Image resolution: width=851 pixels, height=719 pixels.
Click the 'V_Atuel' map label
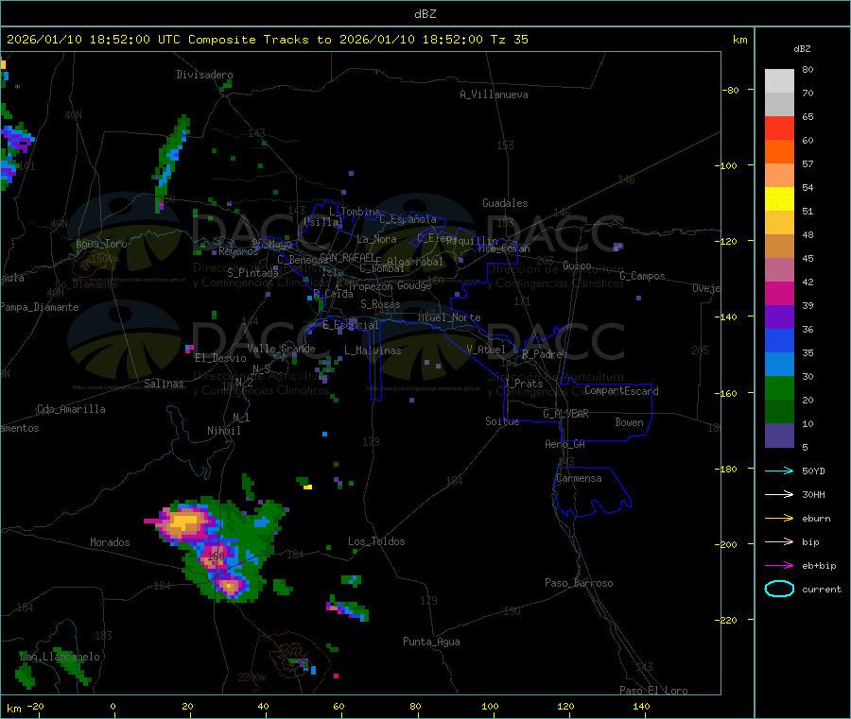click(486, 350)
